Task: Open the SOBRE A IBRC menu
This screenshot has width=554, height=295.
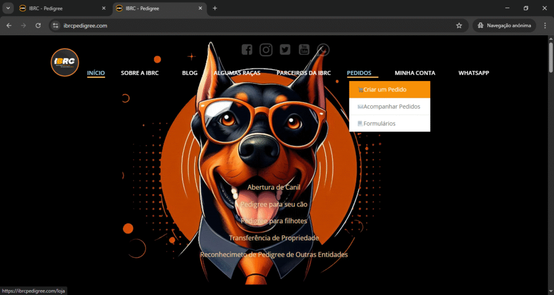Action: (140, 73)
